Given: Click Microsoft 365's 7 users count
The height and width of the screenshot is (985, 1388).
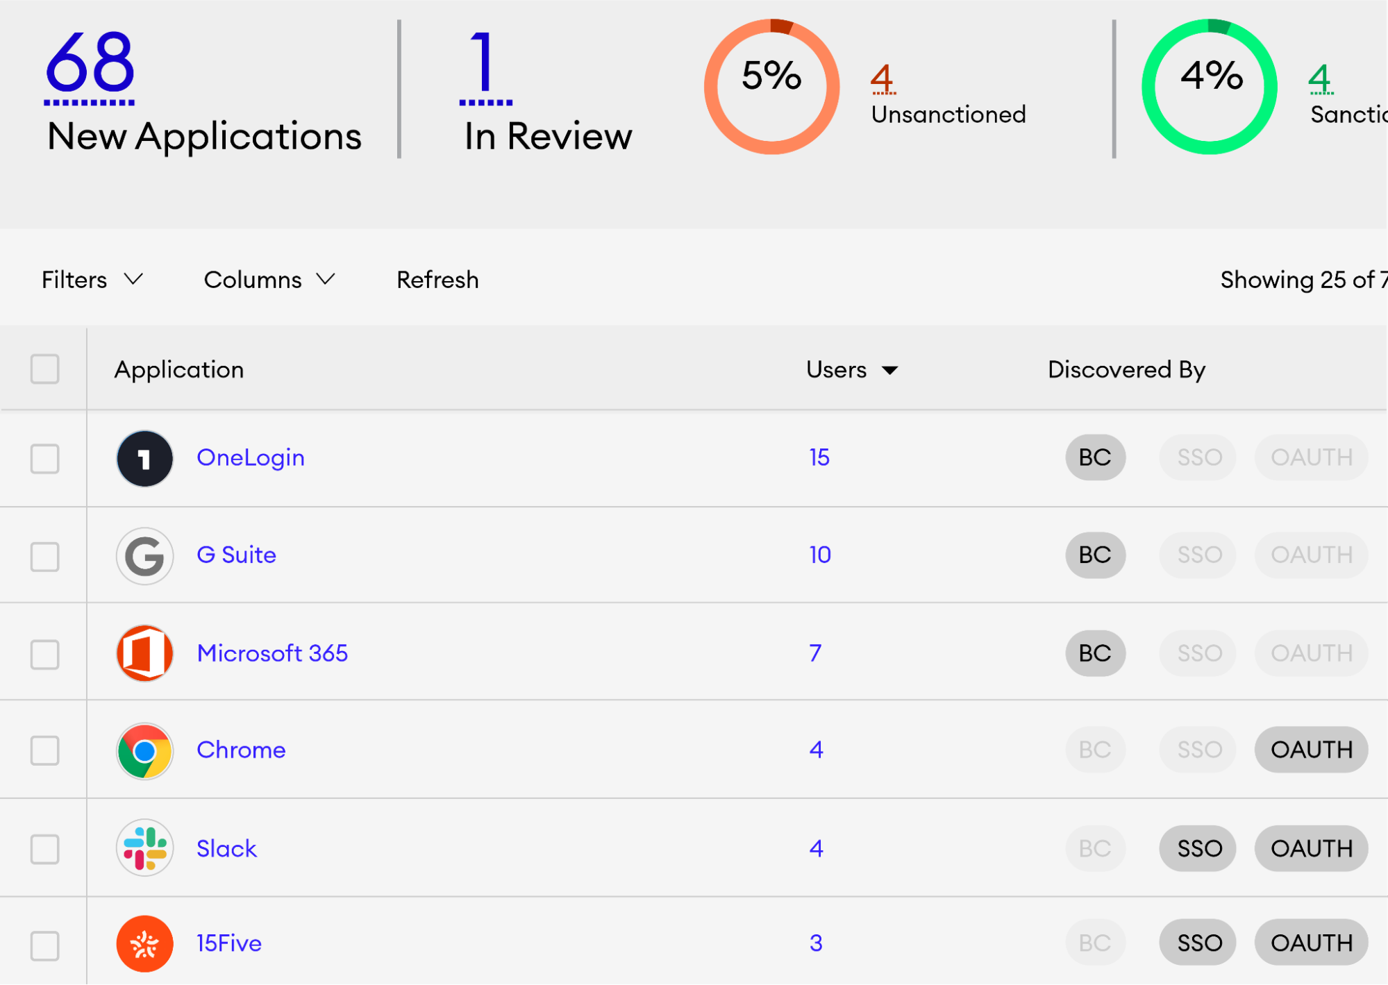Looking at the screenshot, I should coord(815,653).
